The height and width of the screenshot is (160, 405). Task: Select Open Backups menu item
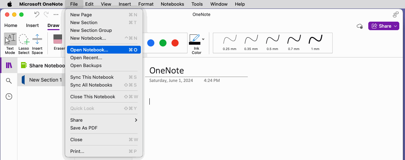(x=104, y=66)
